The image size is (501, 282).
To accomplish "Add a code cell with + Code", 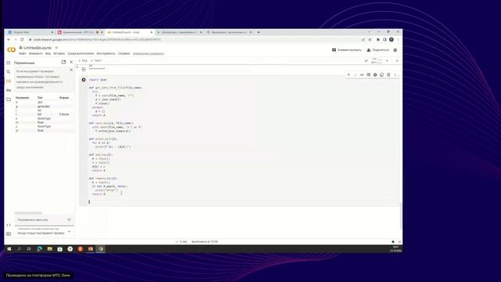I will point(83,61).
